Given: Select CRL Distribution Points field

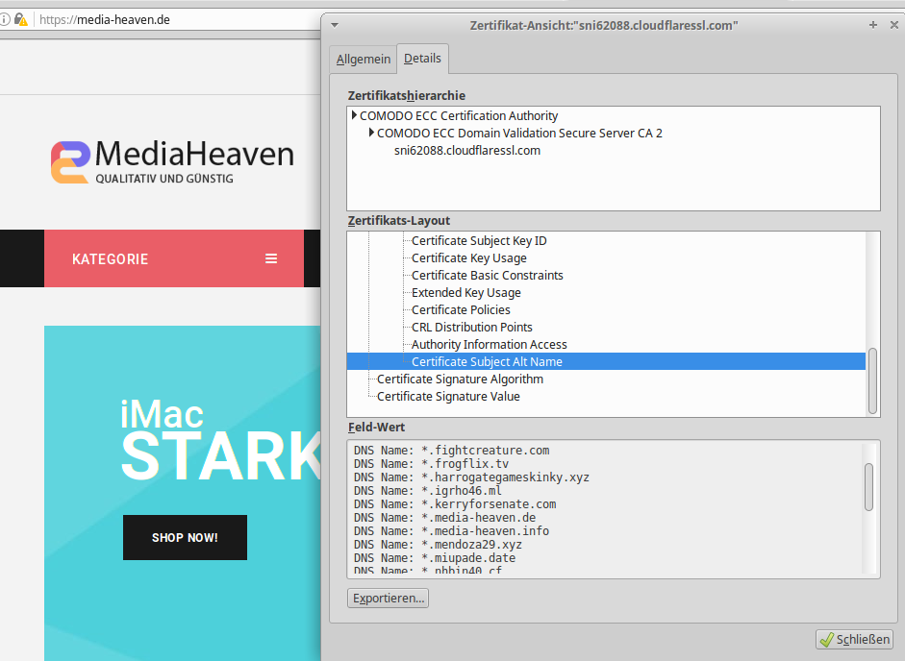Looking at the screenshot, I should point(471,328).
